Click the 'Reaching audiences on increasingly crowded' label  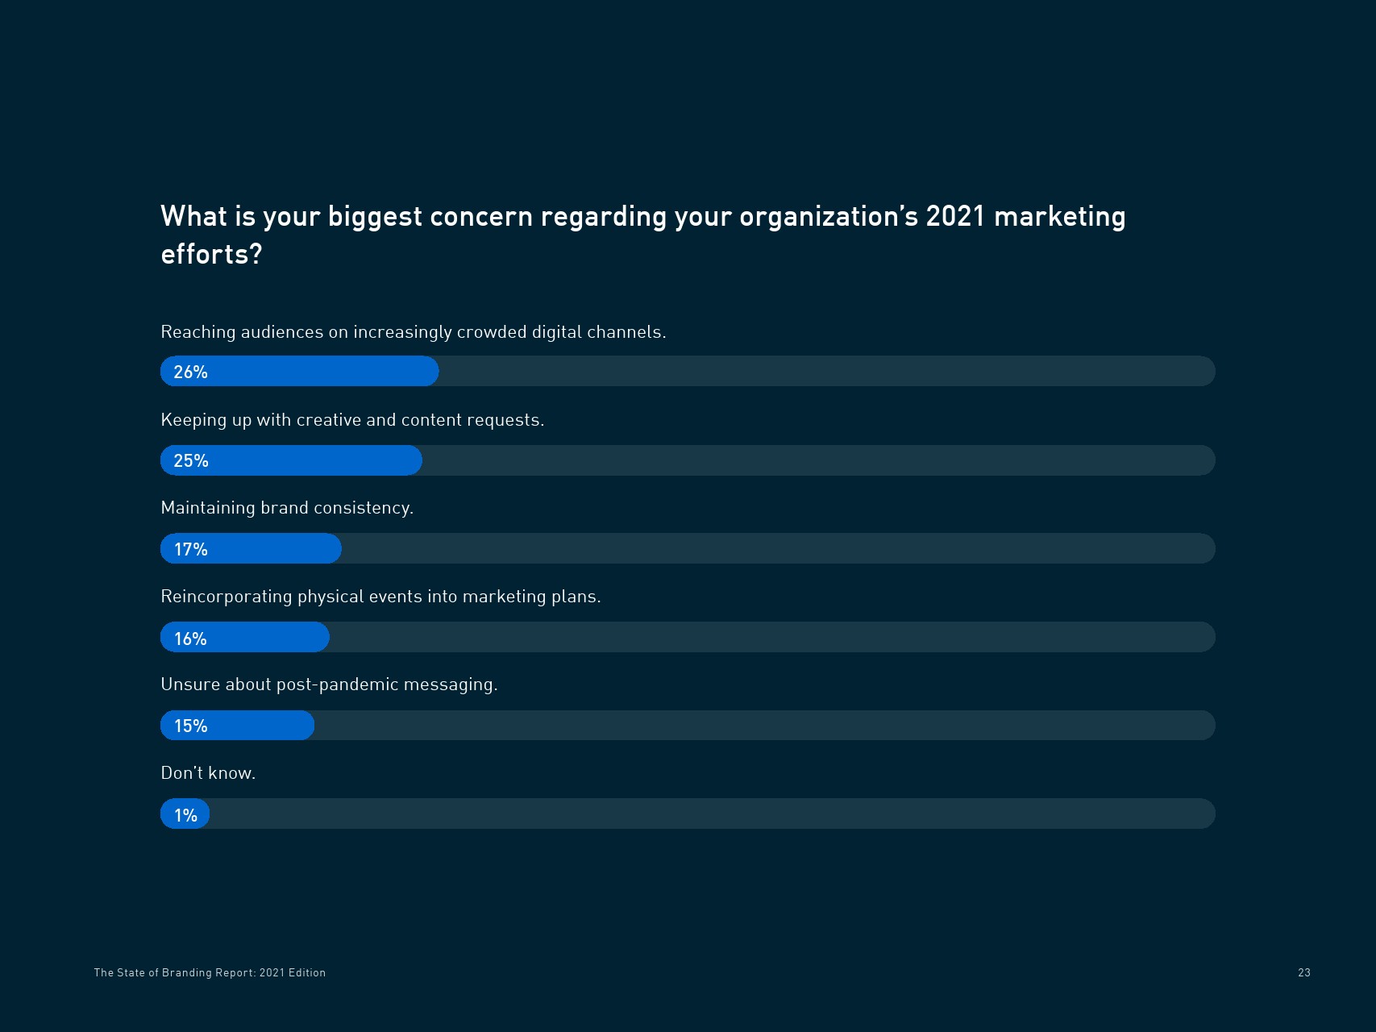click(x=413, y=332)
